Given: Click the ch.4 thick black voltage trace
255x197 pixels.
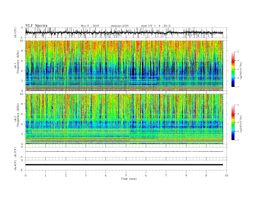Looking at the screenshot, I should pos(124,165).
